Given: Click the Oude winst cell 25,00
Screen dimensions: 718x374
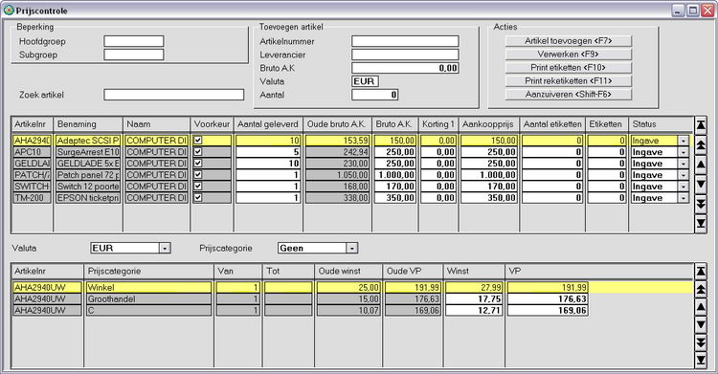Looking at the screenshot, I should tap(348, 288).
